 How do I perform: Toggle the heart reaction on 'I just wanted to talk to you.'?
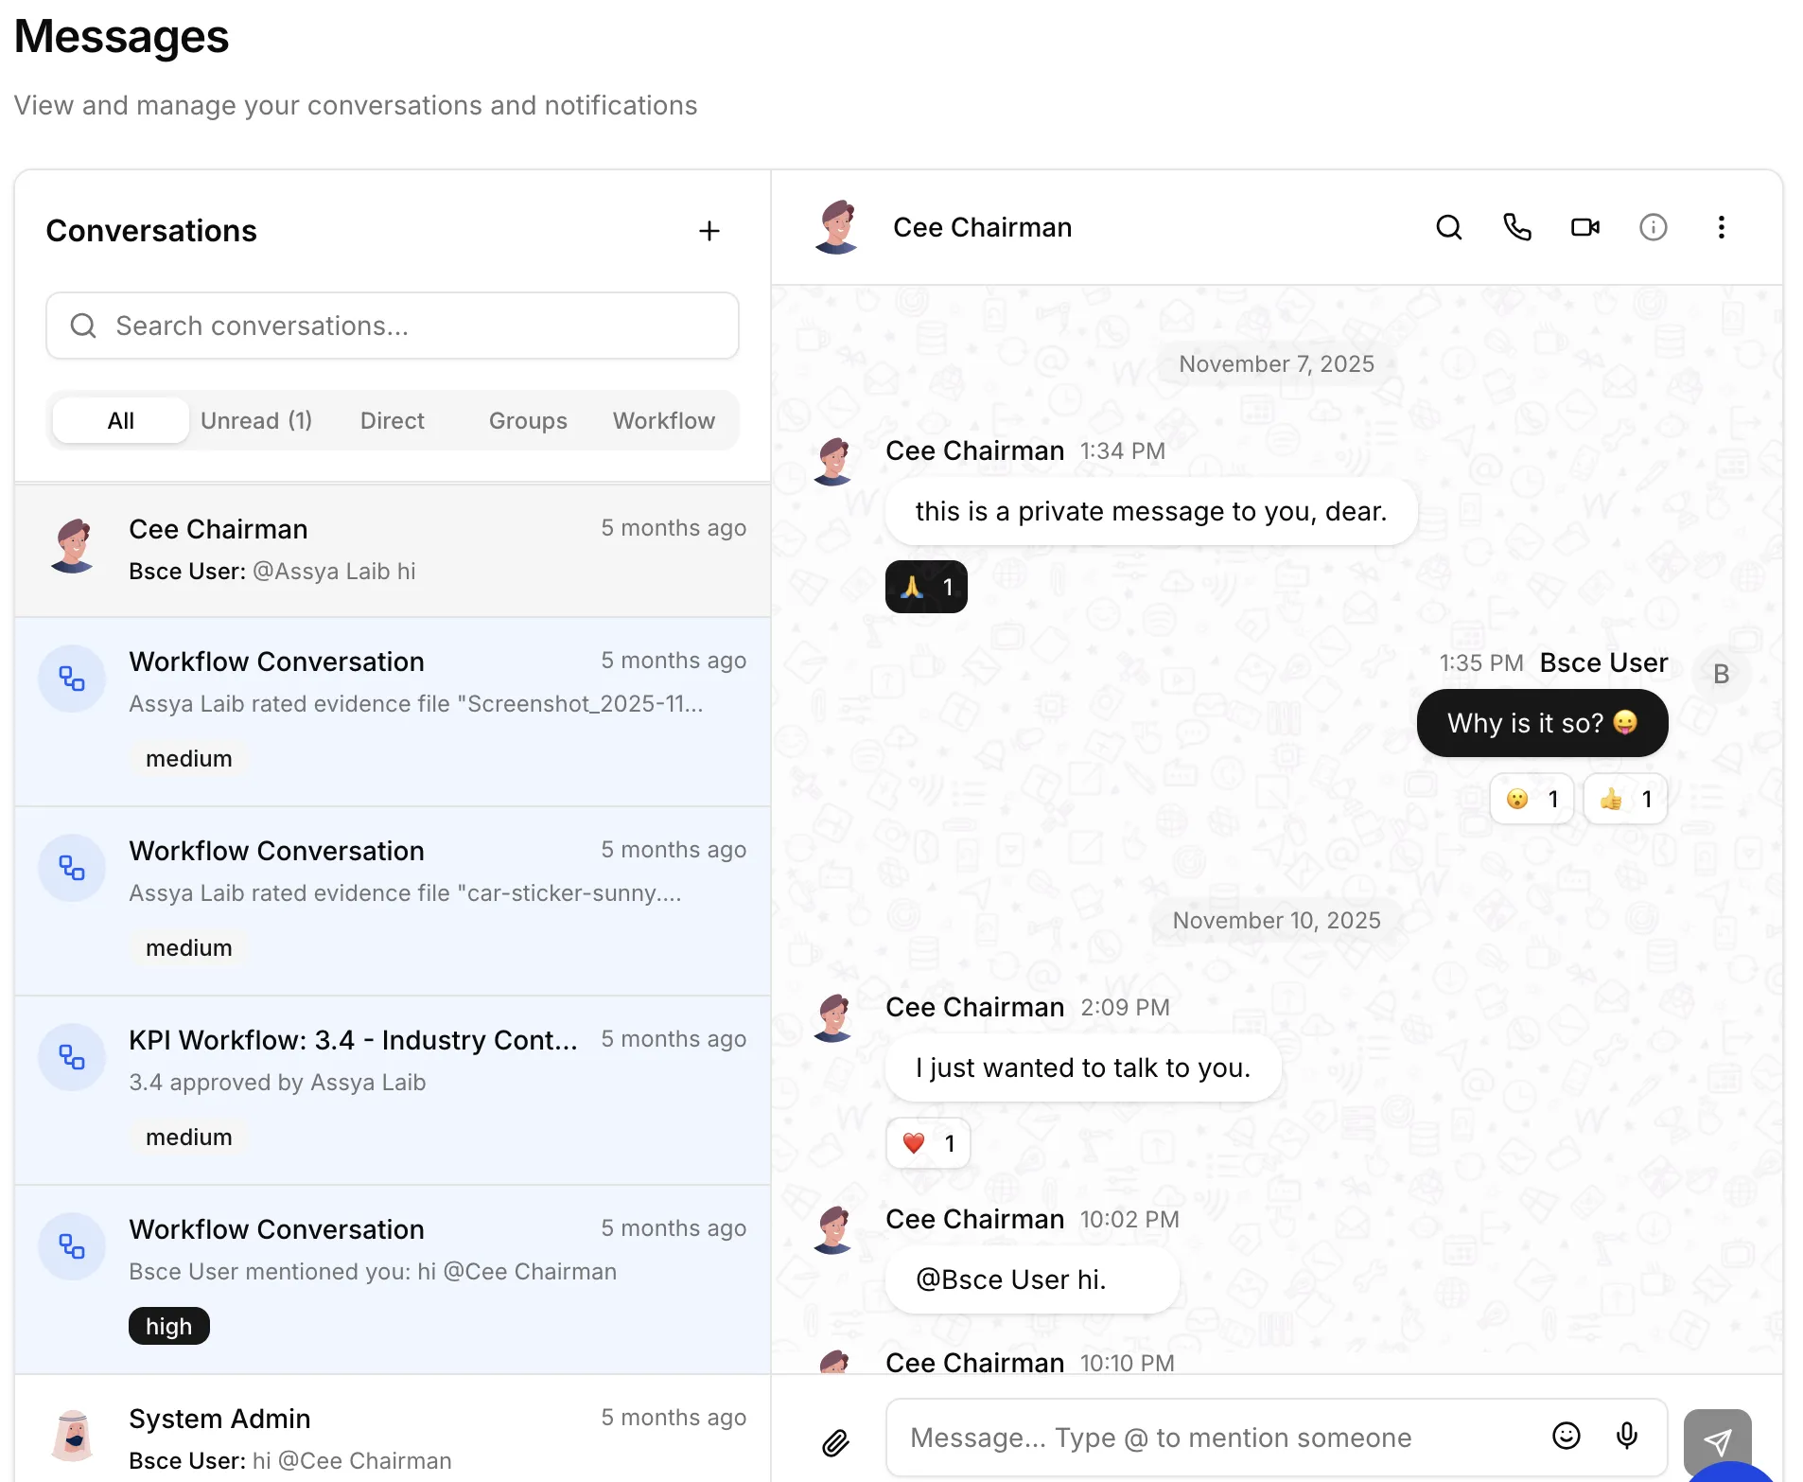[928, 1142]
